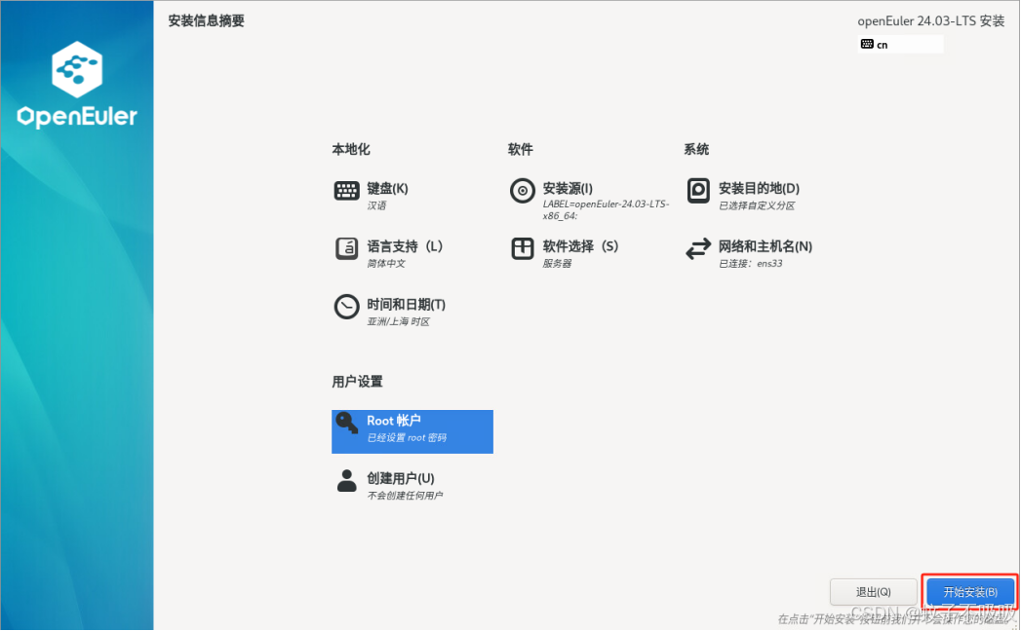Viewport: 1021px width, 631px height.
Task: Open 网络和主机名(N) label
Action: [766, 246]
